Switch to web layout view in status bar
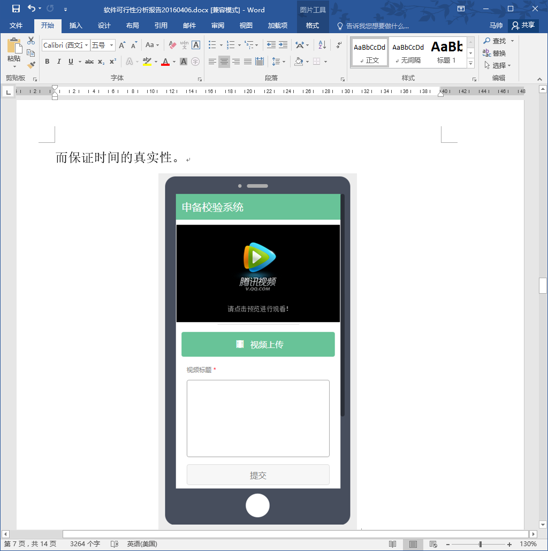This screenshot has height=551, width=548. [433, 544]
